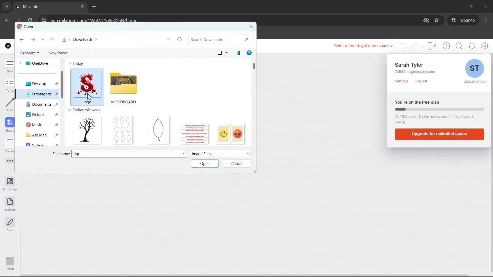The width and height of the screenshot is (493, 277).
Task: Unpin the Pictures folder from Quick access
Action: coord(56,114)
